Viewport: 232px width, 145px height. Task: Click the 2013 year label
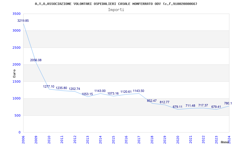88,139
